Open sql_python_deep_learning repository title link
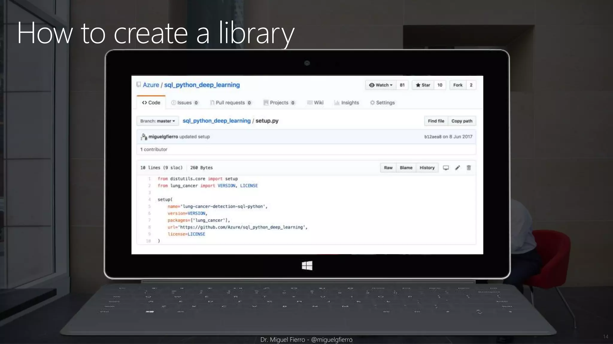Viewport: 613px width, 344px height. (x=202, y=85)
